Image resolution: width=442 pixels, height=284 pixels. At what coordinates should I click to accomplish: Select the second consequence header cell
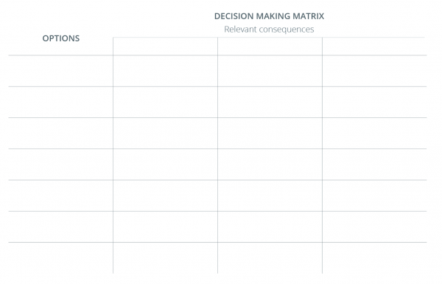(x=270, y=46)
